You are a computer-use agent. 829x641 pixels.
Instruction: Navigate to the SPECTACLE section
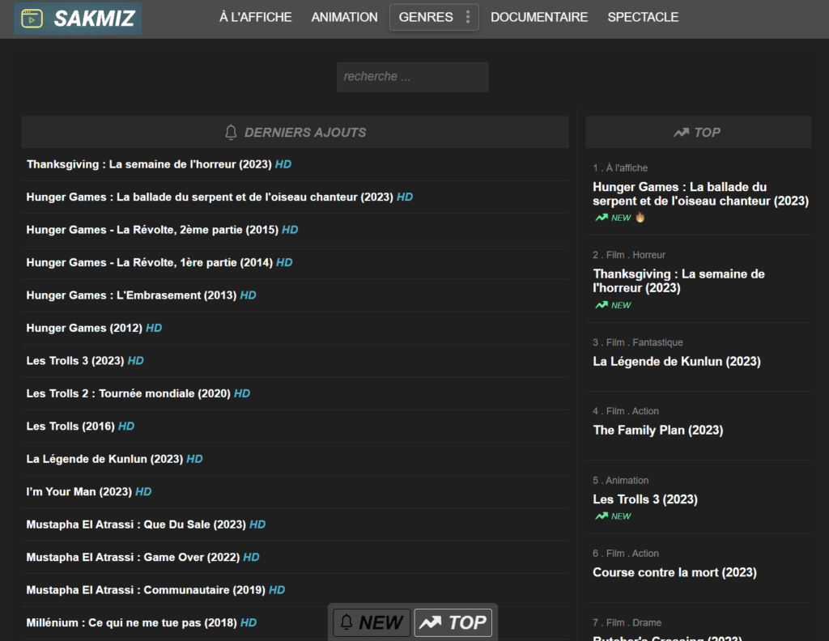tap(643, 17)
